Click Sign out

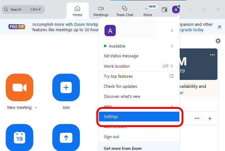[111, 137]
